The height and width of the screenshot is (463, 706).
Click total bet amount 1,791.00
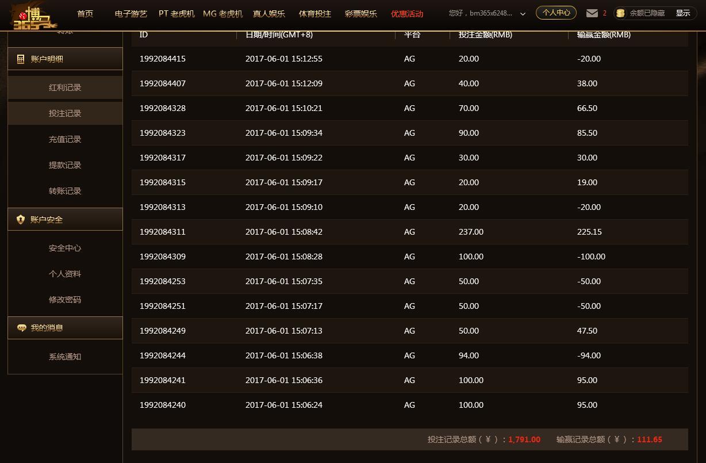(x=524, y=439)
